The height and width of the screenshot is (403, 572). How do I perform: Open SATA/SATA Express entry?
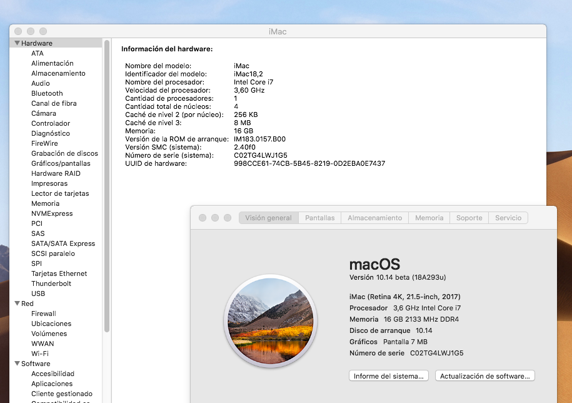click(x=63, y=243)
